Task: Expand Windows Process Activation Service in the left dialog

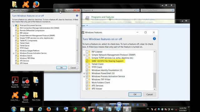Action: point(13,53)
